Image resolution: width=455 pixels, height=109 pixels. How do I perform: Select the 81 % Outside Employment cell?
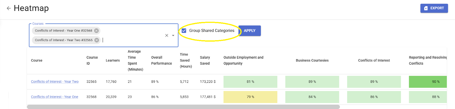click(x=250, y=82)
